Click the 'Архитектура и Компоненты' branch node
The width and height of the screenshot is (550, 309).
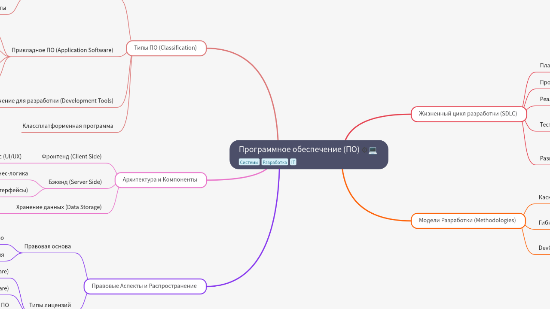tap(160, 180)
